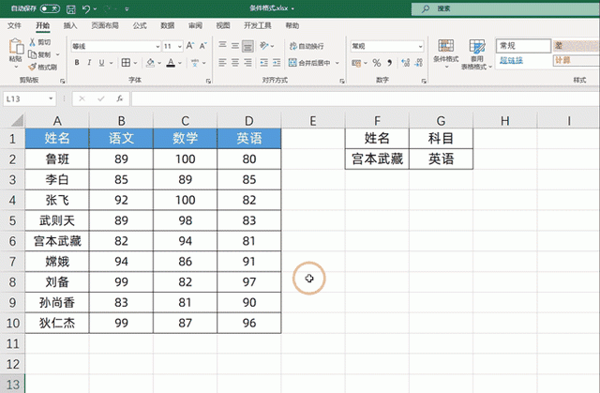Click the Borders icon

tap(126, 63)
